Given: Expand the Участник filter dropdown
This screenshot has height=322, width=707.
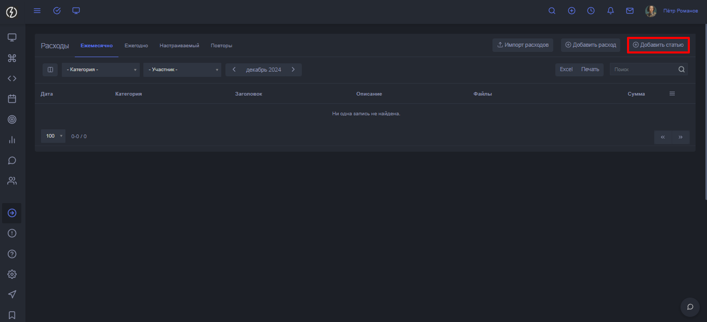Looking at the screenshot, I should [182, 70].
